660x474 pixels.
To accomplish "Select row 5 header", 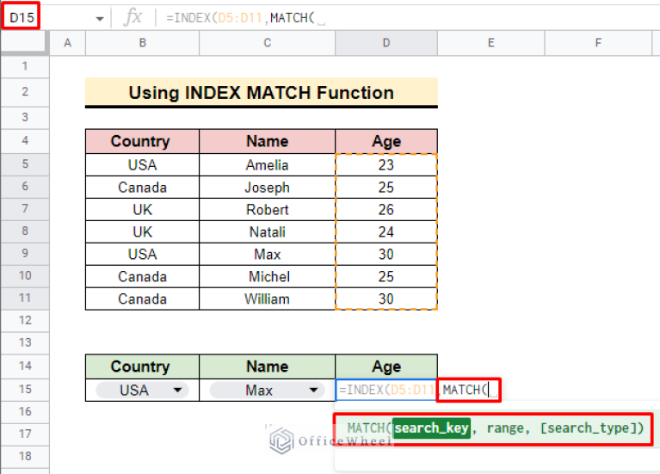I will (25, 163).
